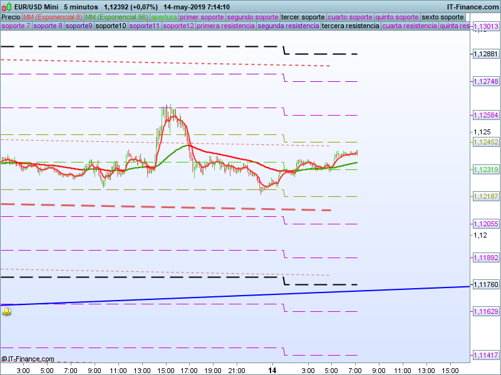Open the primer soporte indicator label
Image resolution: width=501 pixels, height=375 pixels.
(201, 17)
